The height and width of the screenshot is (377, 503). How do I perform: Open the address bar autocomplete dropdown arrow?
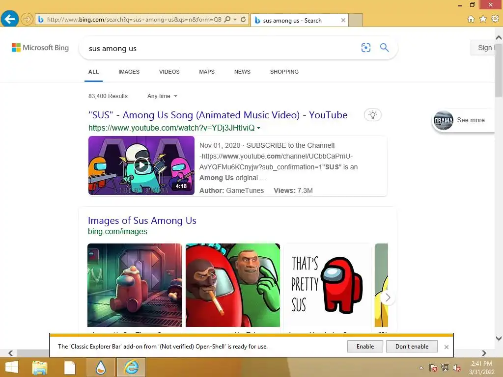pos(235,20)
